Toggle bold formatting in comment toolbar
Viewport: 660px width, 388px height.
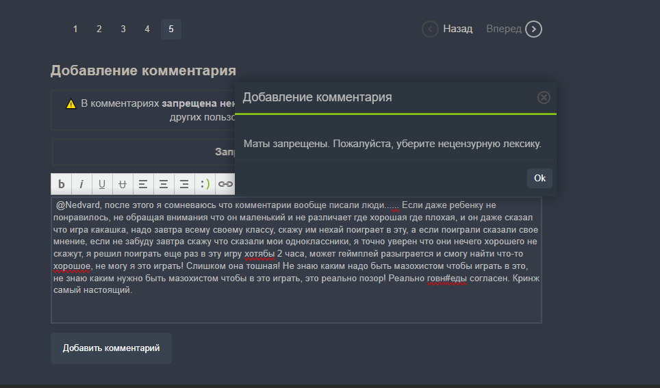(61, 183)
